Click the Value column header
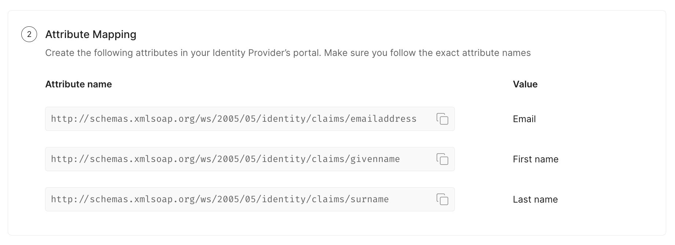The height and width of the screenshot is (245, 675). [525, 84]
